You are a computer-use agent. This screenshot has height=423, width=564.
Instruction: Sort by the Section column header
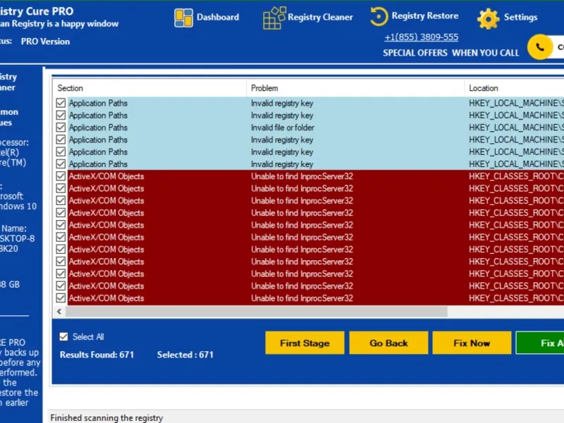(149, 88)
